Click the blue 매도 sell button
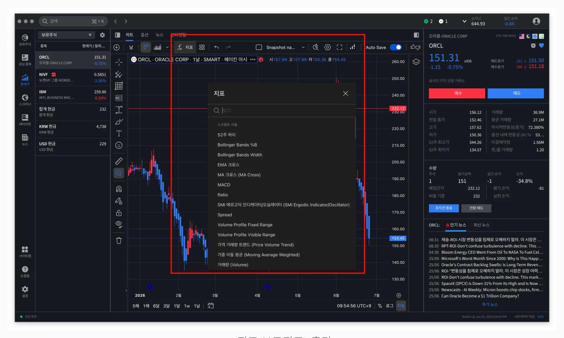 [516, 93]
